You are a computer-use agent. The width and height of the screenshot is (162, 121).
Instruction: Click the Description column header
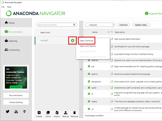[x=120, y=32]
